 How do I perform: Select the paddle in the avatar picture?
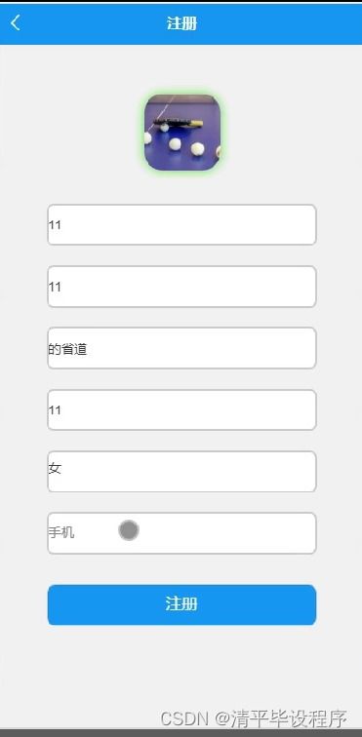point(178,123)
